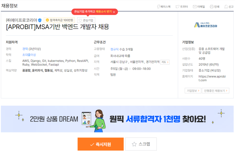View 진행중인 채용보기 listings
This screenshot has height=153, width=235.
pyautogui.click(x=215, y=91)
